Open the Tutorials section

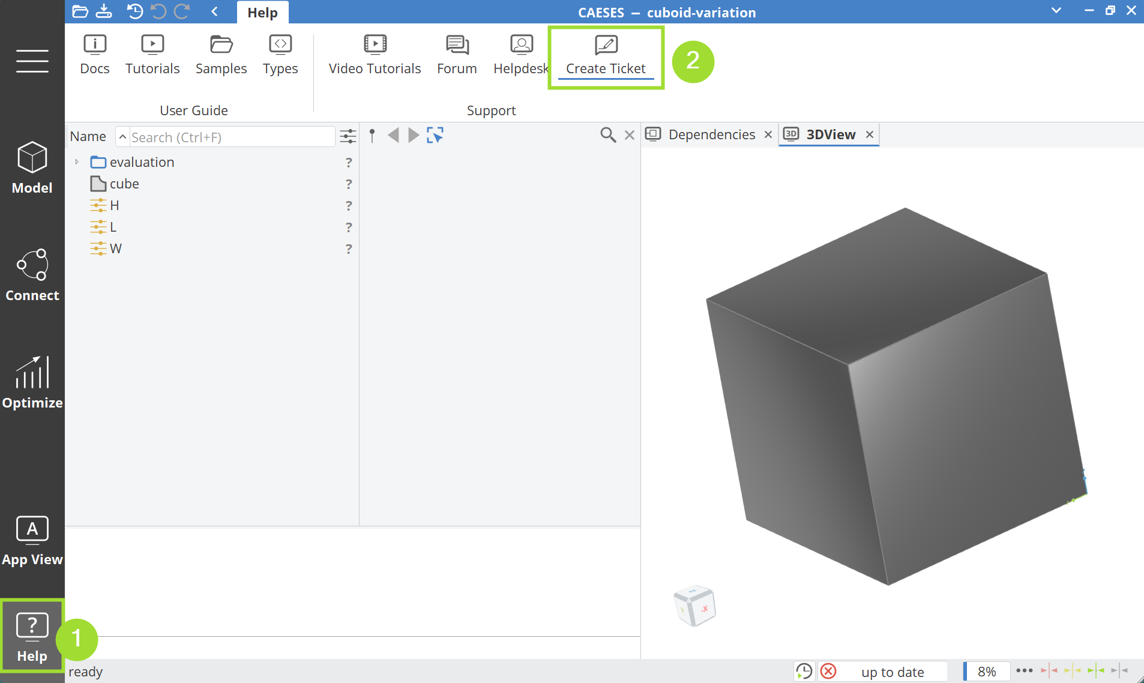(152, 55)
